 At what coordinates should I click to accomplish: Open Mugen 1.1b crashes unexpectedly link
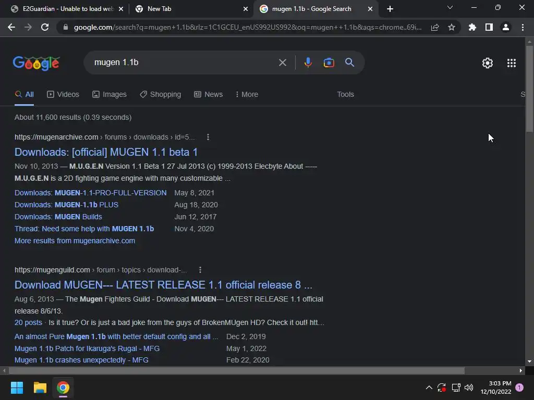click(81, 360)
